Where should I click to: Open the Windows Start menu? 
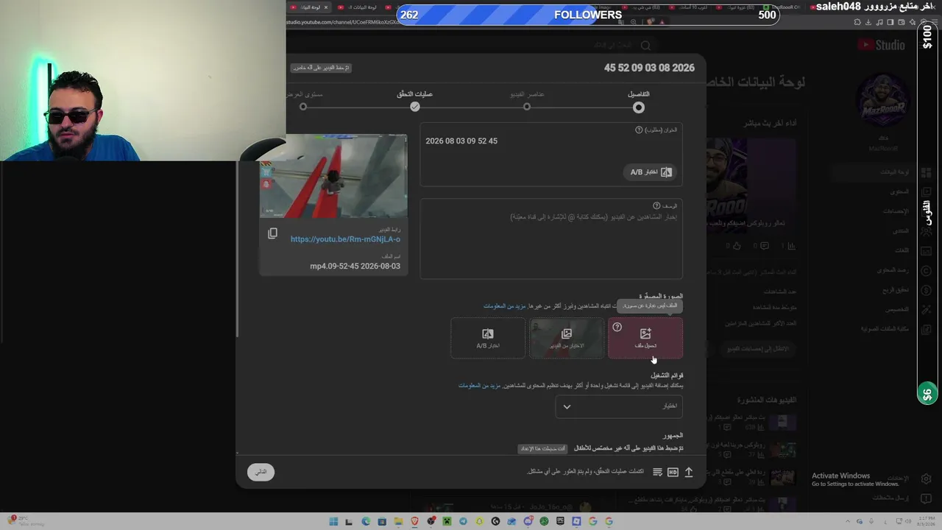pos(333,521)
